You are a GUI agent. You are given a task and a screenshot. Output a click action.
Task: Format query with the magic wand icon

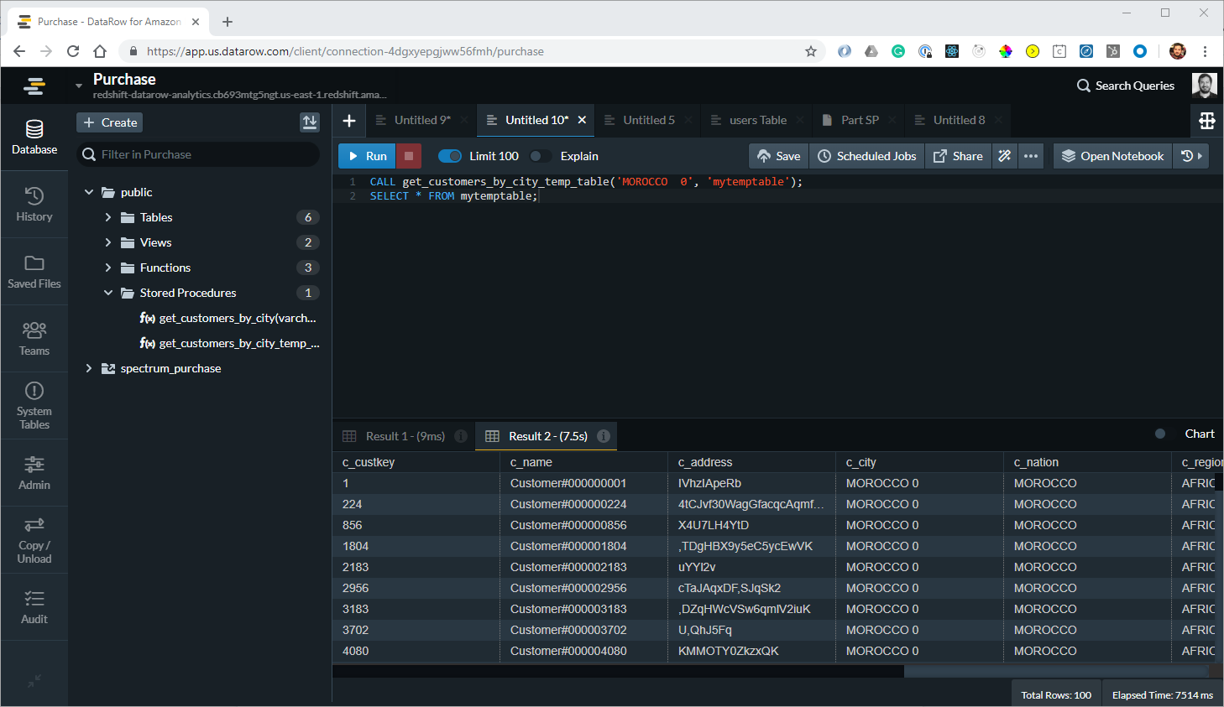[x=1004, y=155]
